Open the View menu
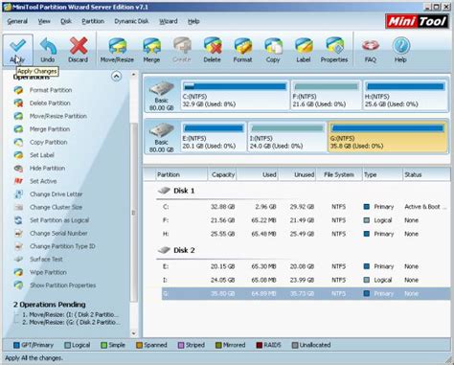Image resolution: width=454 pixels, height=365 pixels. click(x=44, y=21)
